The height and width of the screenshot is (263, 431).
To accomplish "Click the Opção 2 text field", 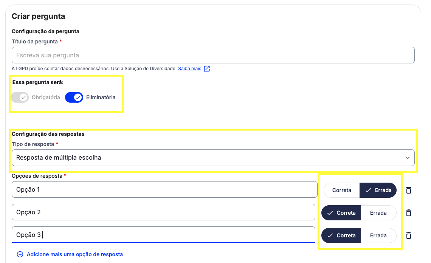I will [163, 212].
